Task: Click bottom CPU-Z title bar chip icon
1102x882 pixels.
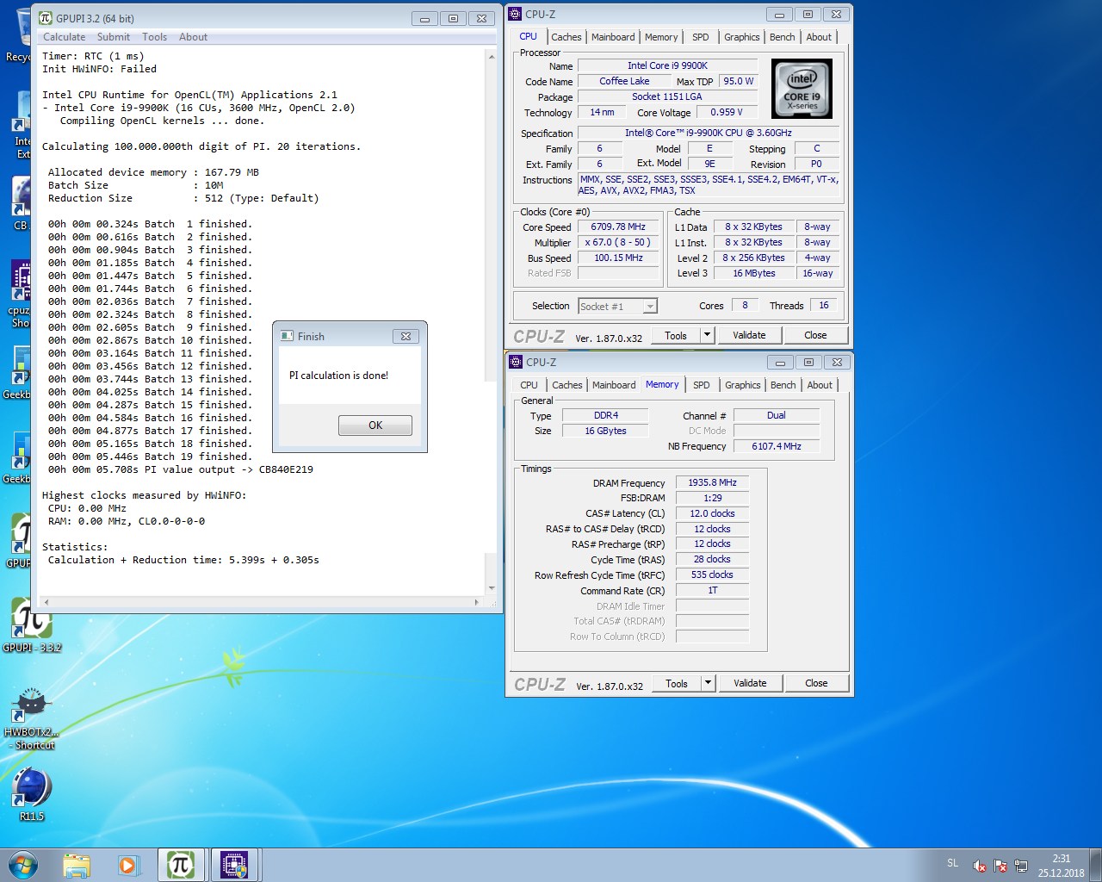Action: tap(516, 362)
